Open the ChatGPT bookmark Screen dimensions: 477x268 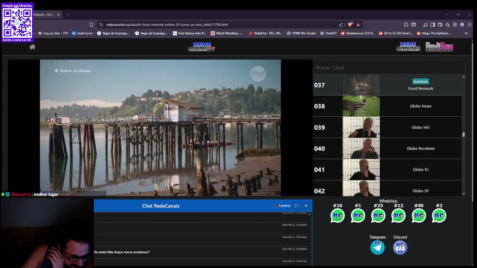click(328, 33)
